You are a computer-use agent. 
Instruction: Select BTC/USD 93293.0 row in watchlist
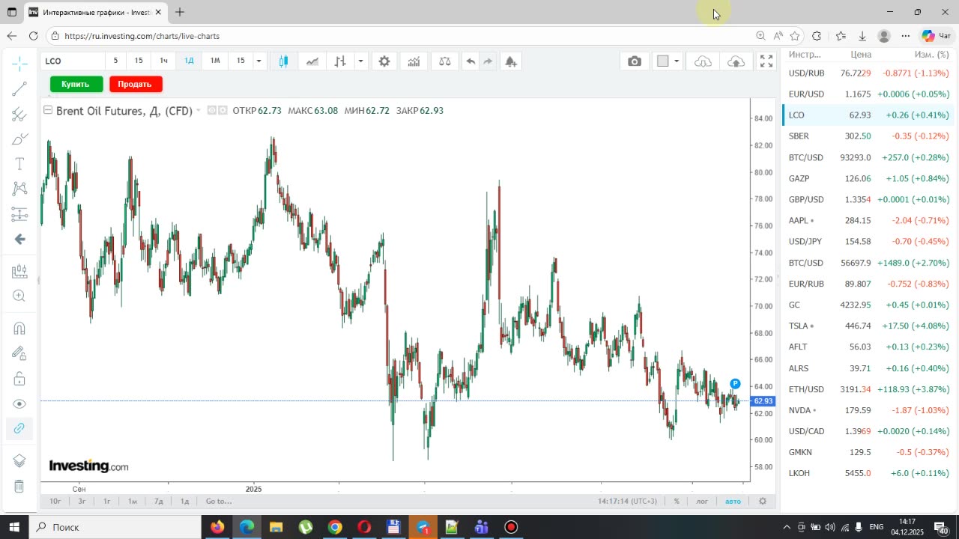pyautogui.click(x=868, y=158)
